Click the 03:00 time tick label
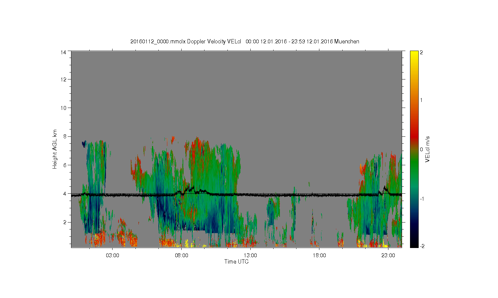Viewport: 498px width, 298px height. [x=113, y=255]
